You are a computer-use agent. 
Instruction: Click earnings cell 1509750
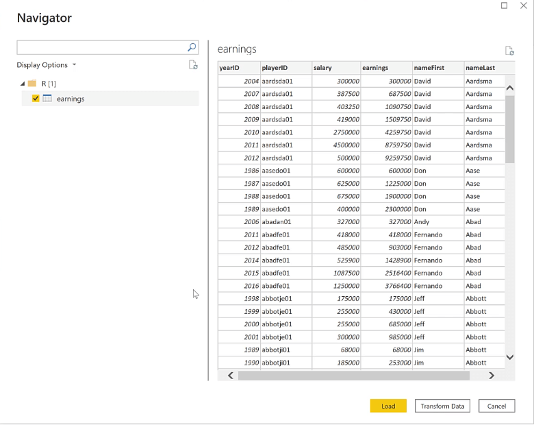pyautogui.click(x=387, y=119)
